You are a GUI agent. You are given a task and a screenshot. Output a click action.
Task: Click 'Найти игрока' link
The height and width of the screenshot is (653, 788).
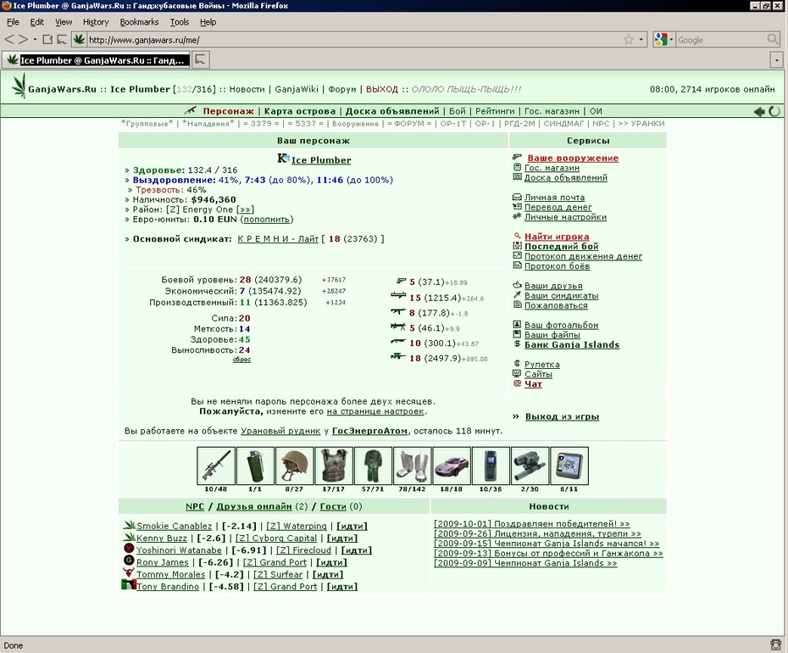point(557,237)
